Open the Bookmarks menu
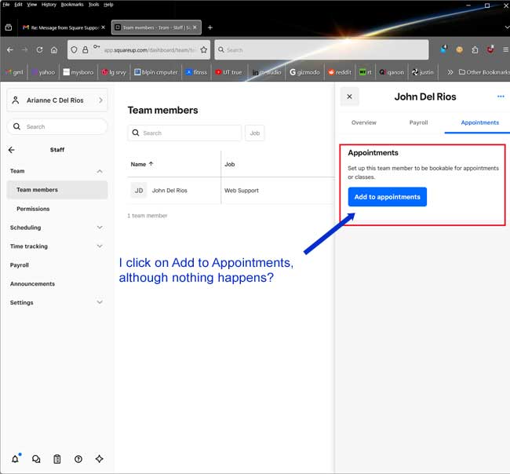Screen dimensions: 510x474 (72, 5)
